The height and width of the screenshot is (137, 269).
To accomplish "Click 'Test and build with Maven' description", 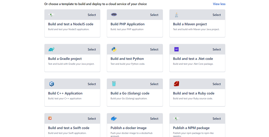I will tap(196, 29).
